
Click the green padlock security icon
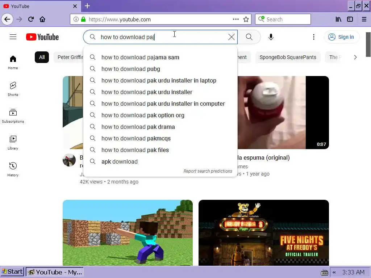coord(83,19)
